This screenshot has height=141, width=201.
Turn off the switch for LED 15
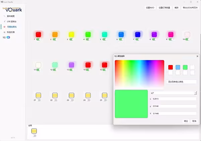pos(105,70)
